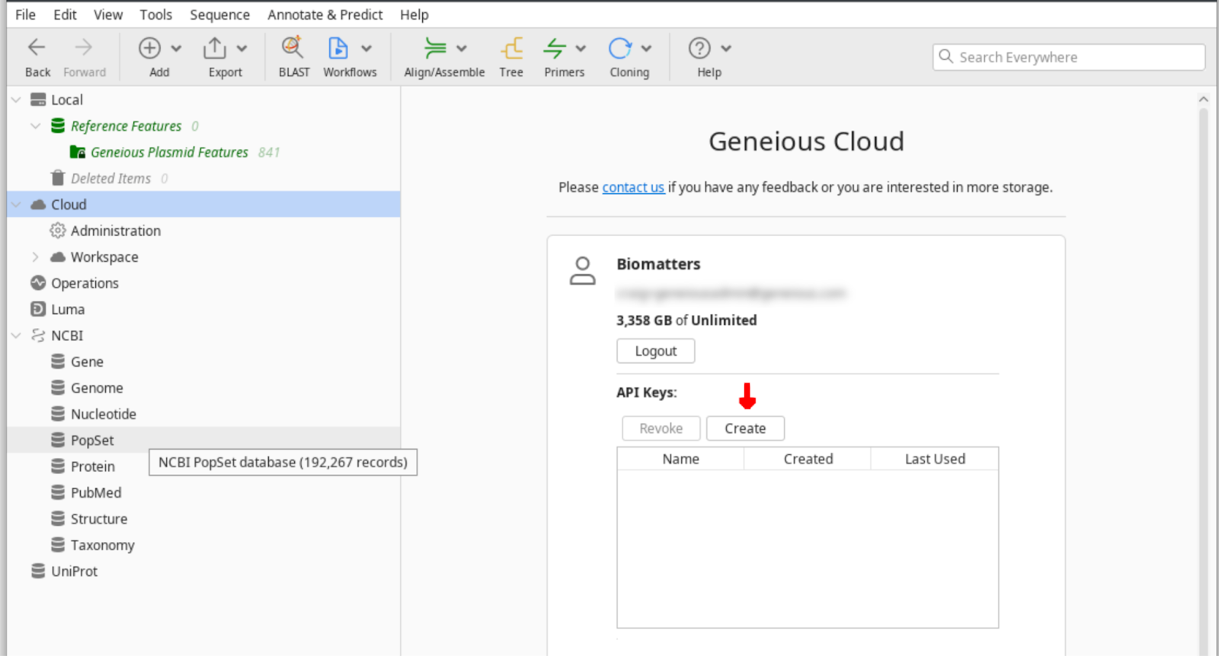Click the Deleted Items trash icon
The height and width of the screenshot is (656, 1219).
point(58,178)
